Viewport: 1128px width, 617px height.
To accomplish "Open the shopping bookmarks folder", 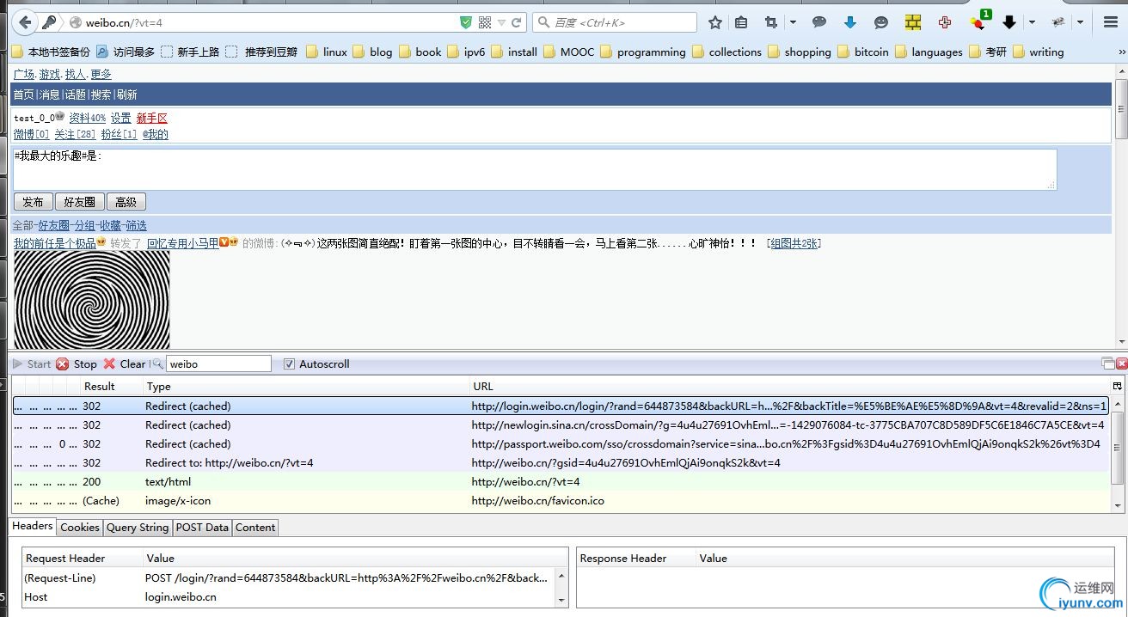I will point(800,52).
